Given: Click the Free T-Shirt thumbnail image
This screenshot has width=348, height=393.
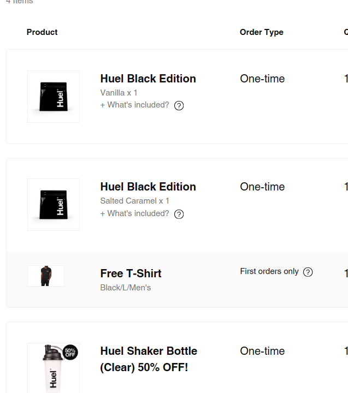Looking at the screenshot, I should point(46,276).
